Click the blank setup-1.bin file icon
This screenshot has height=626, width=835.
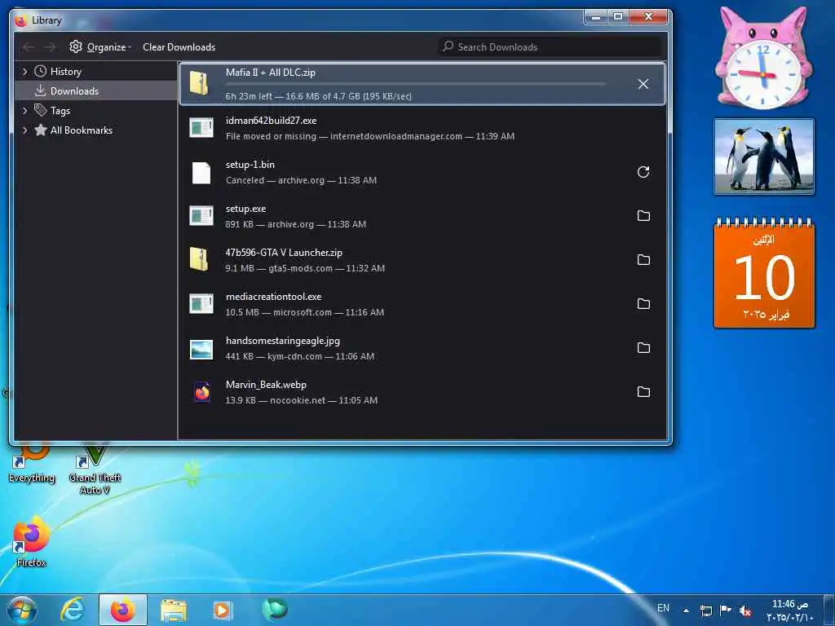[x=201, y=173]
